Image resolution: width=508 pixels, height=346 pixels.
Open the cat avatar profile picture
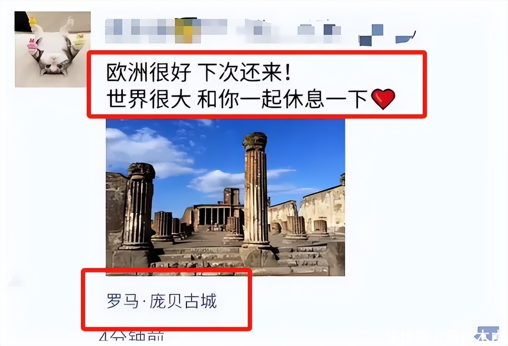click(52, 49)
